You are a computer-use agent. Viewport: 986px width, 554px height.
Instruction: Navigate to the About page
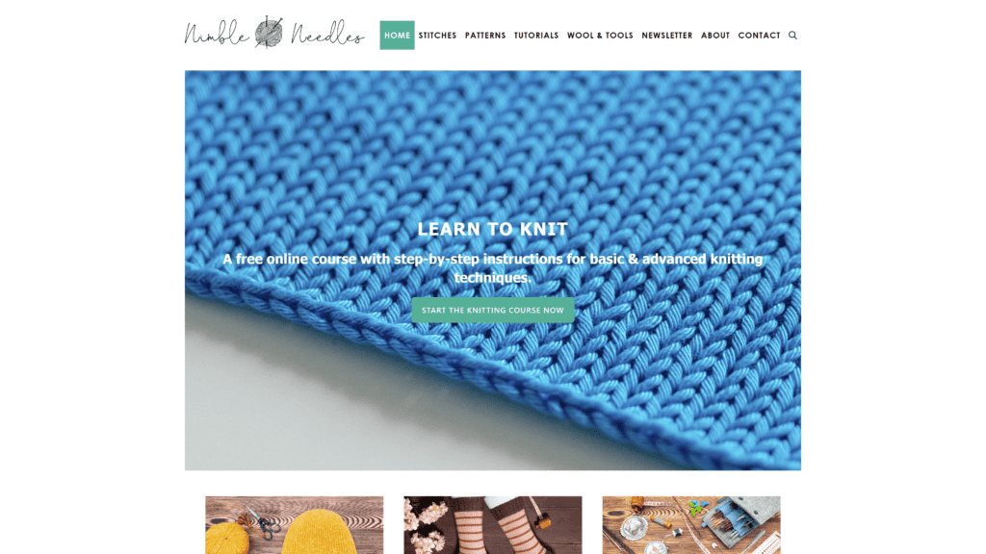(x=715, y=36)
